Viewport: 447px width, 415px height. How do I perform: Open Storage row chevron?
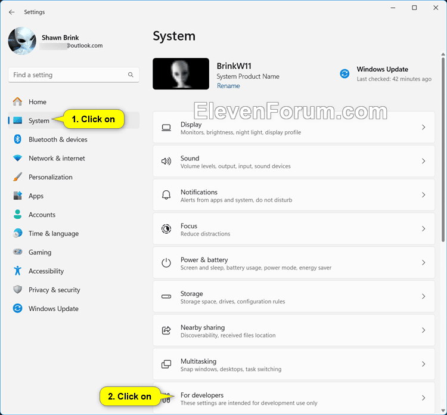point(423,296)
